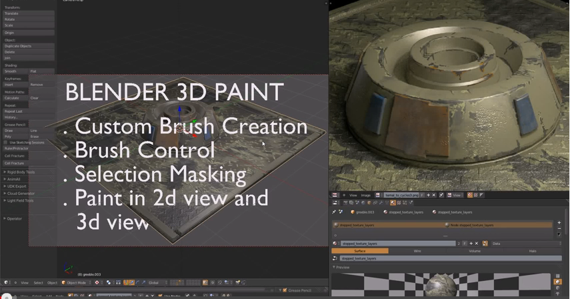Toggle alpha draw channel in image editor
Image resolution: width=570 pixels, height=299 pixels.
click(475, 195)
